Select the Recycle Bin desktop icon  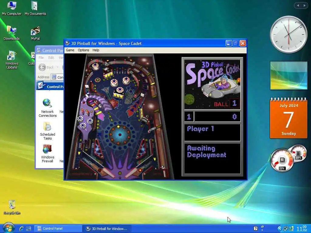pyautogui.click(x=12, y=207)
